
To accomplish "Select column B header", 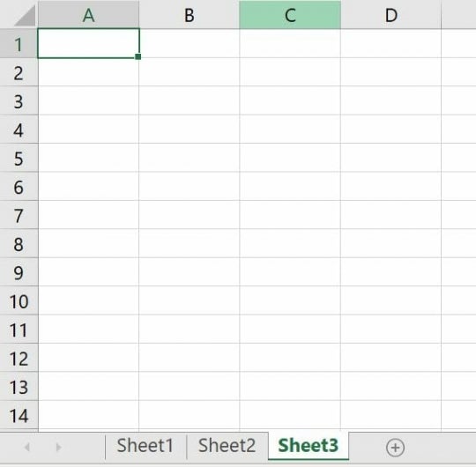I will click(x=190, y=15).
